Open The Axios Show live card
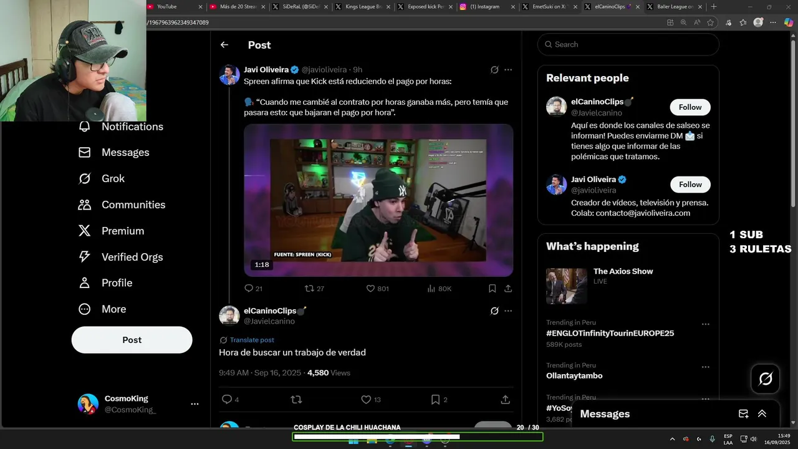The height and width of the screenshot is (449, 798). point(628,286)
